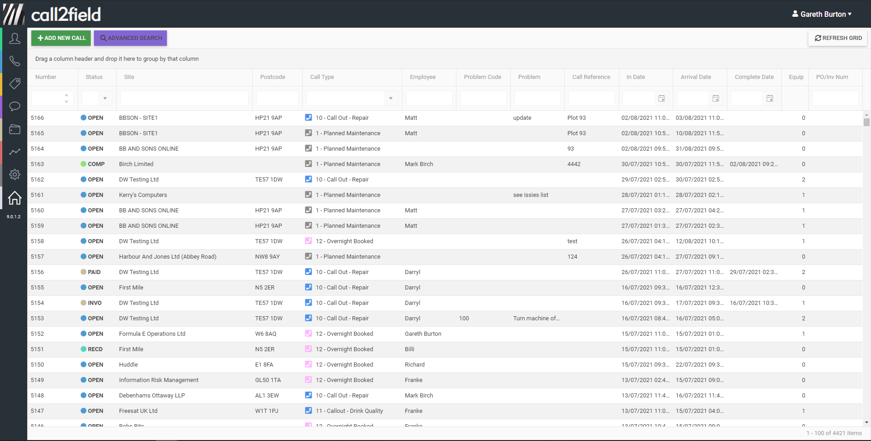Open the Gareth Burton user menu
Image resolution: width=871 pixels, height=441 pixels.
point(822,14)
